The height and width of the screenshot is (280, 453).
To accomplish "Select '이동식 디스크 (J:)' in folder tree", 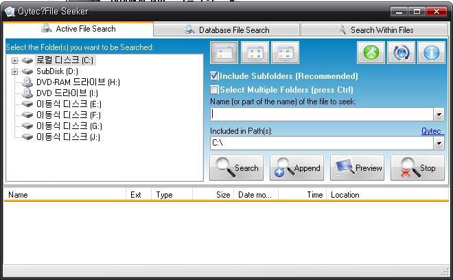I will tap(68, 137).
